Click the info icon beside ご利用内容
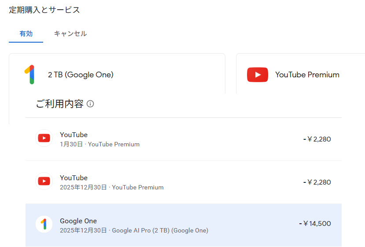This screenshot has width=365, height=247. (90, 104)
